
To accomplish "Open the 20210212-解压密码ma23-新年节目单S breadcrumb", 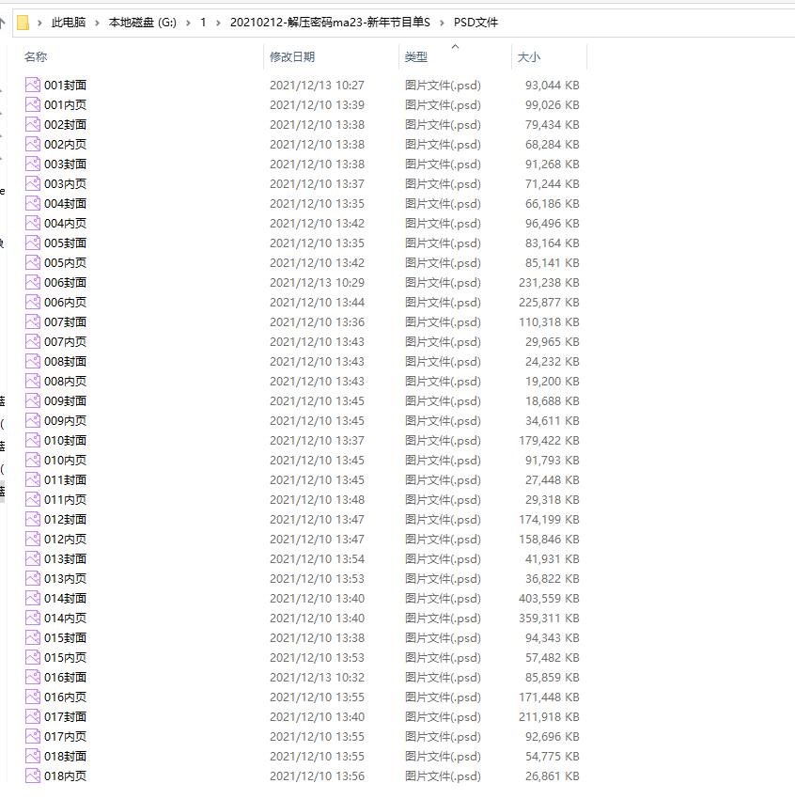I will tap(330, 23).
